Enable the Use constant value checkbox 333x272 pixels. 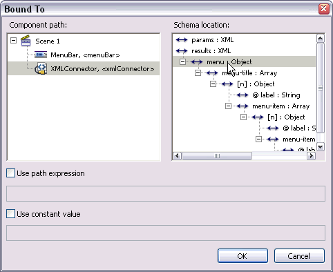click(10, 214)
